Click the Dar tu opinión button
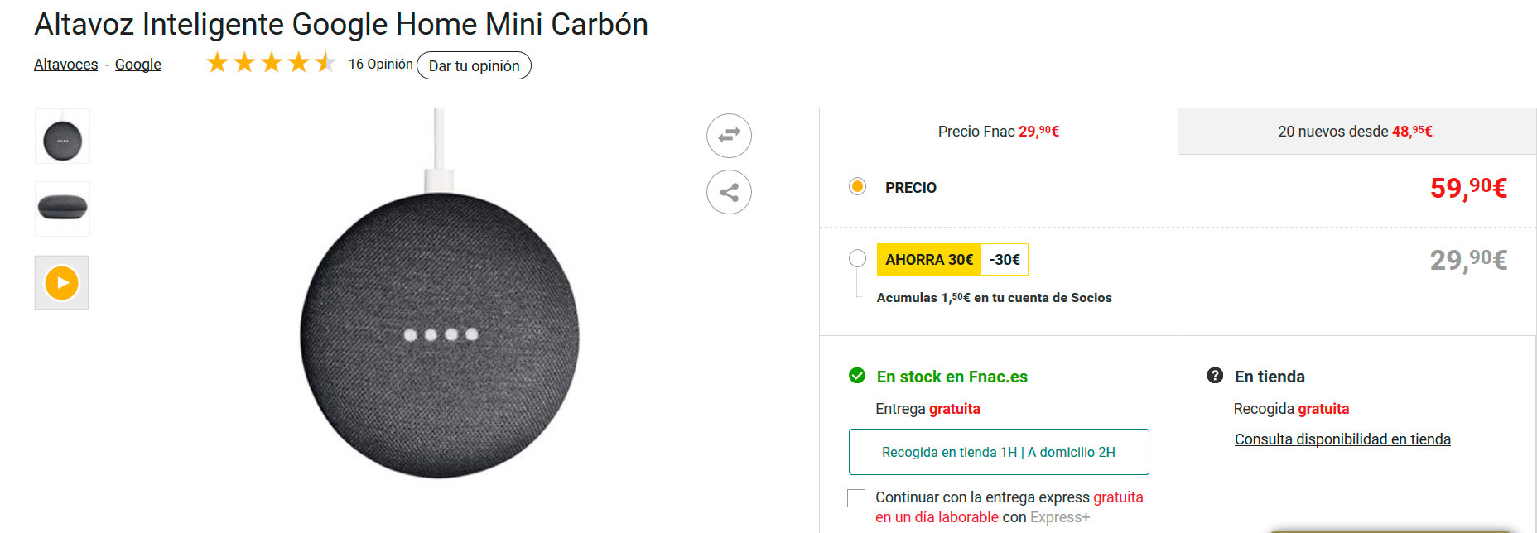 pyautogui.click(x=474, y=65)
